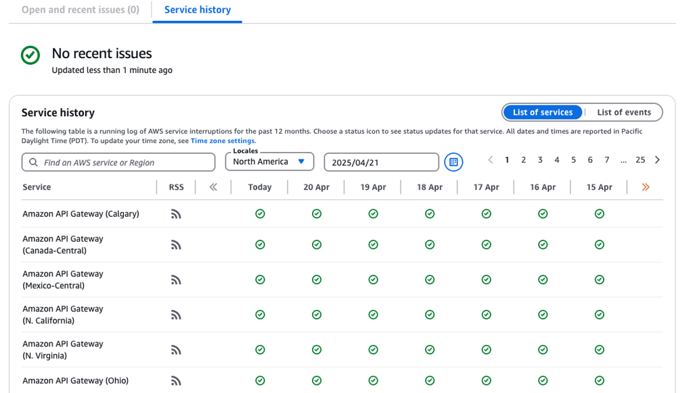Screen dimensions: 693x393
Task: Select the Service history tab
Action: click(198, 9)
